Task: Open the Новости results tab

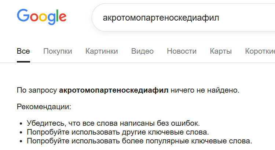Action: point(181,51)
